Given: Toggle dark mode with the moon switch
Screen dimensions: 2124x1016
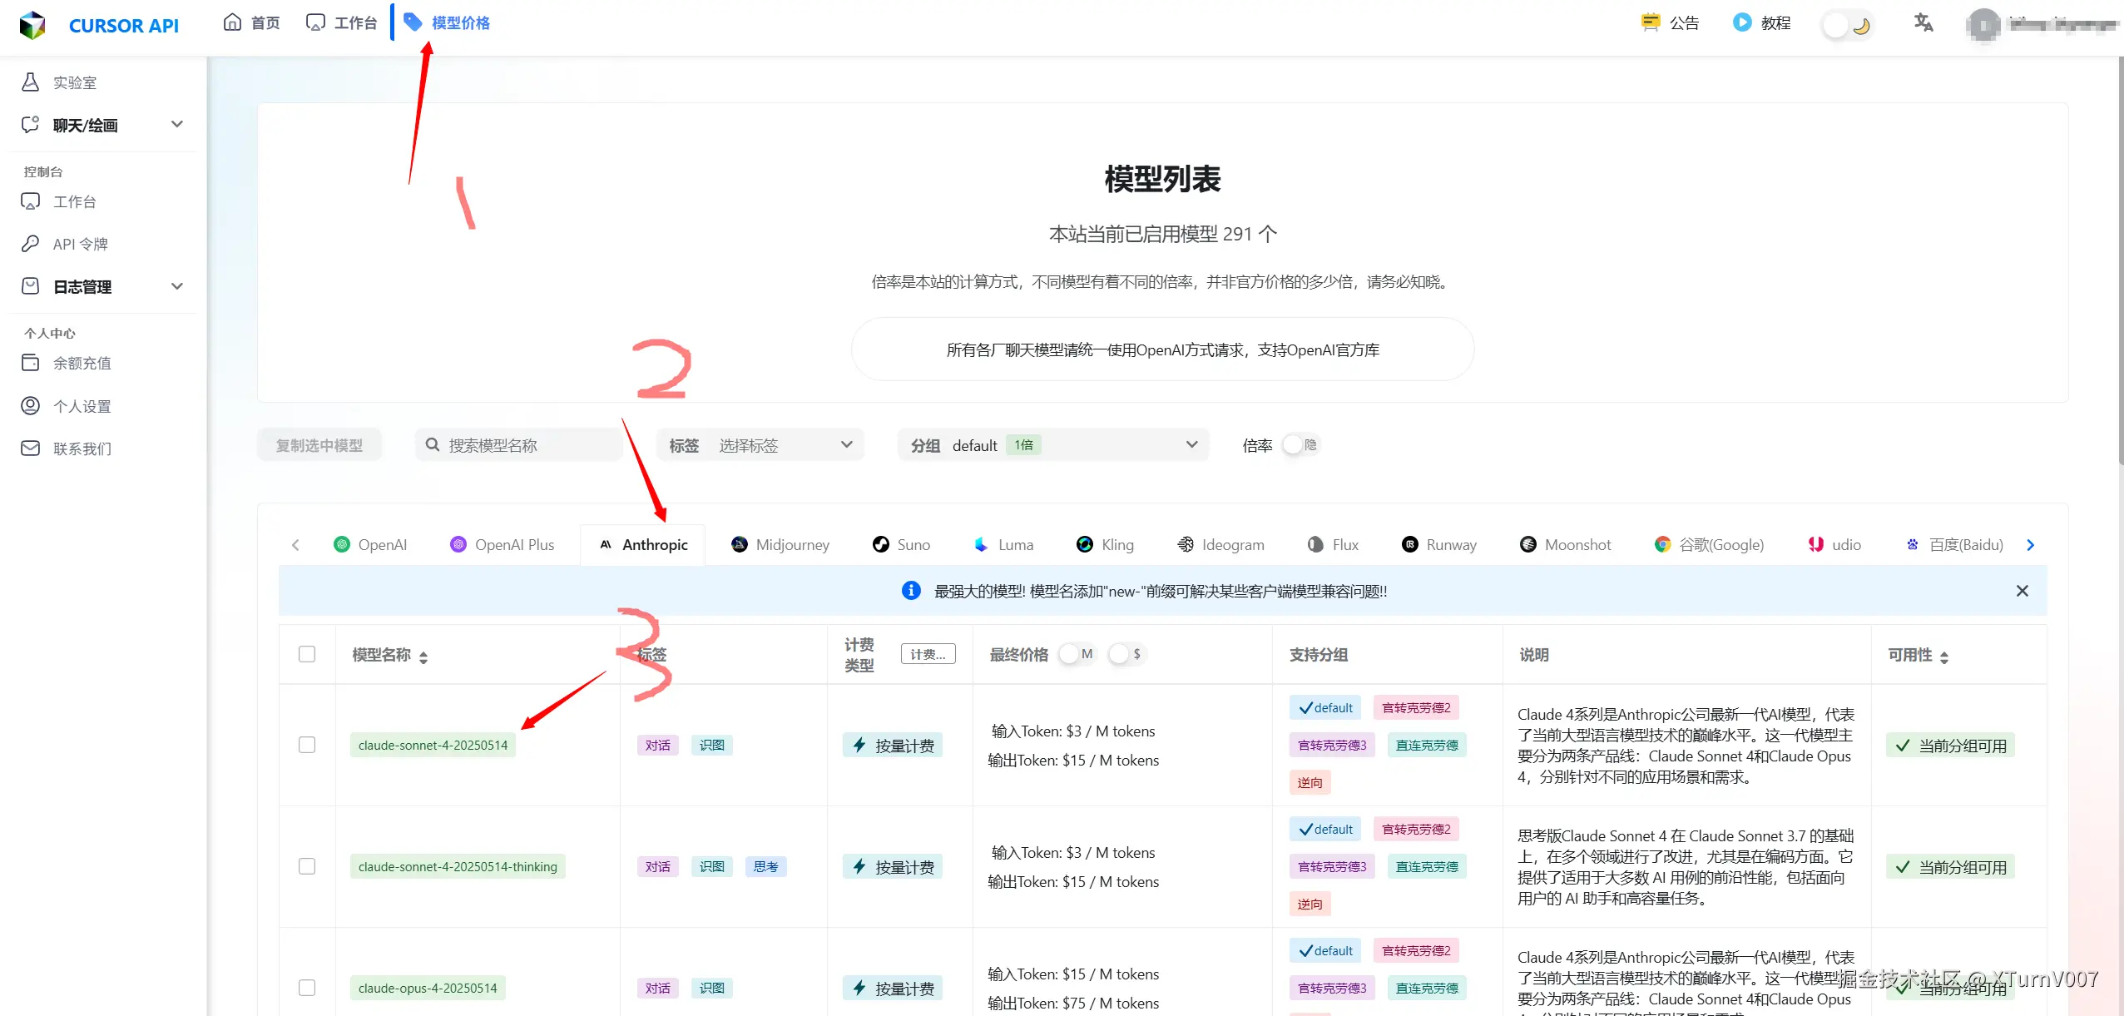Looking at the screenshot, I should (1848, 24).
